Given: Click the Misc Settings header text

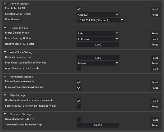Looking at the screenshot, I should (18, 95).
